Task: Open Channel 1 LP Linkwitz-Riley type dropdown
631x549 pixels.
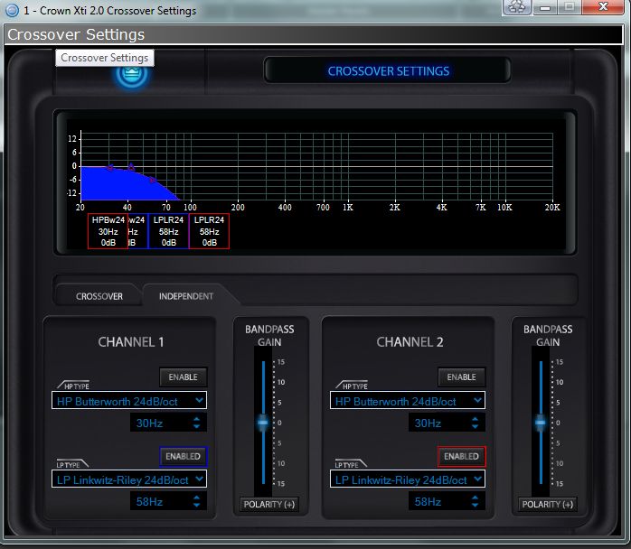Action: (x=129, y=479)
